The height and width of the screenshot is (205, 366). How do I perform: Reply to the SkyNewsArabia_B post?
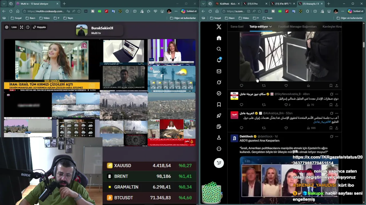[x=241, y=105]
